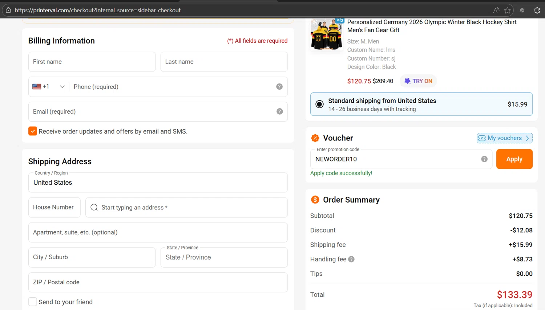
Task: Click the Apartment, suite, etc. field
Action: click(x=158, y=232)
